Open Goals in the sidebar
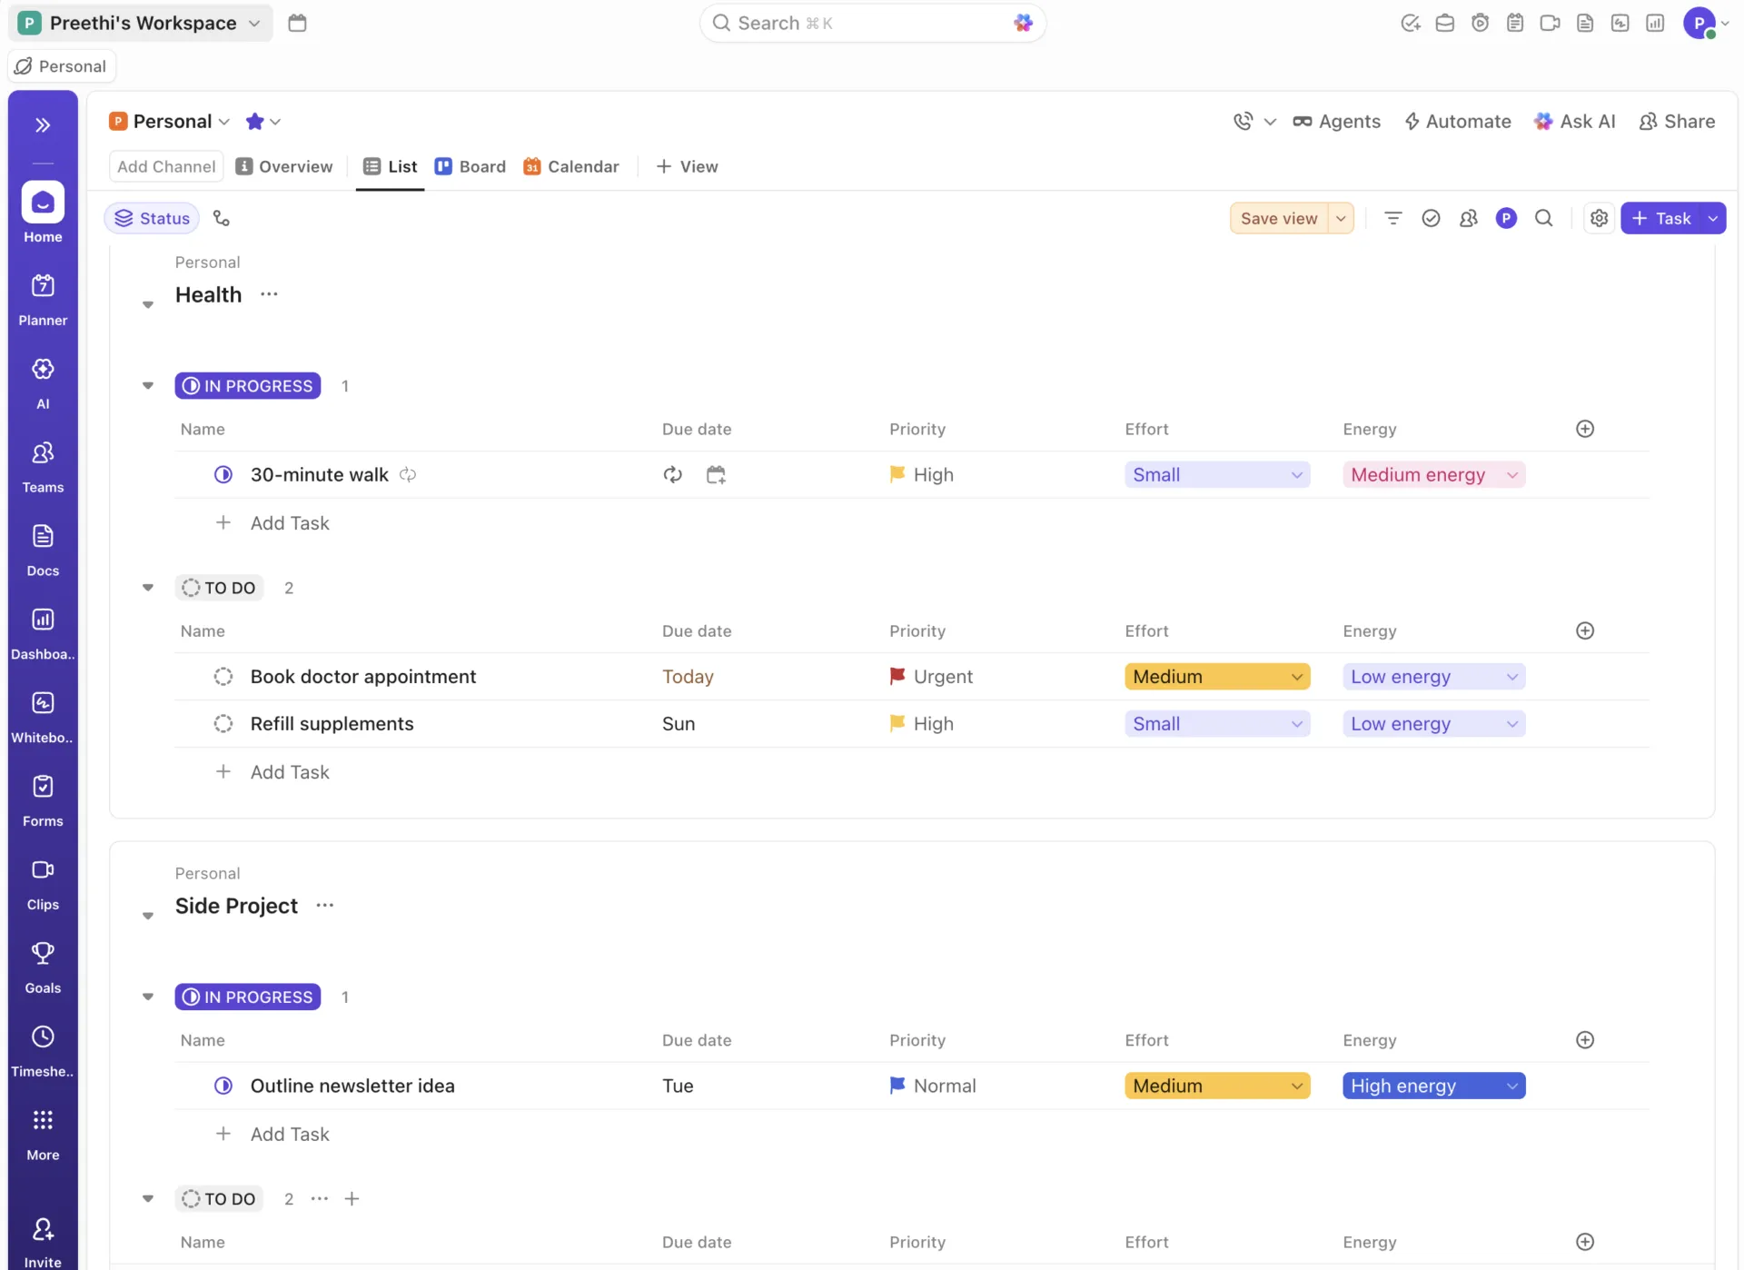1744x1270 pixels. point(43,967)
